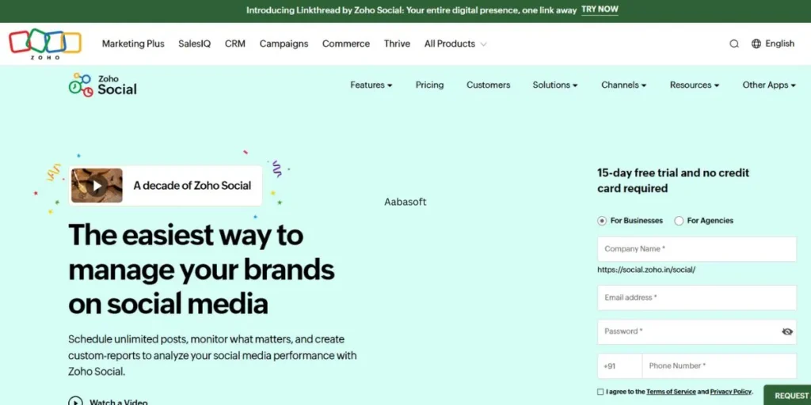Click the Email address field
The height and width of the screenshot is (405, 811).
coord(697,297)
